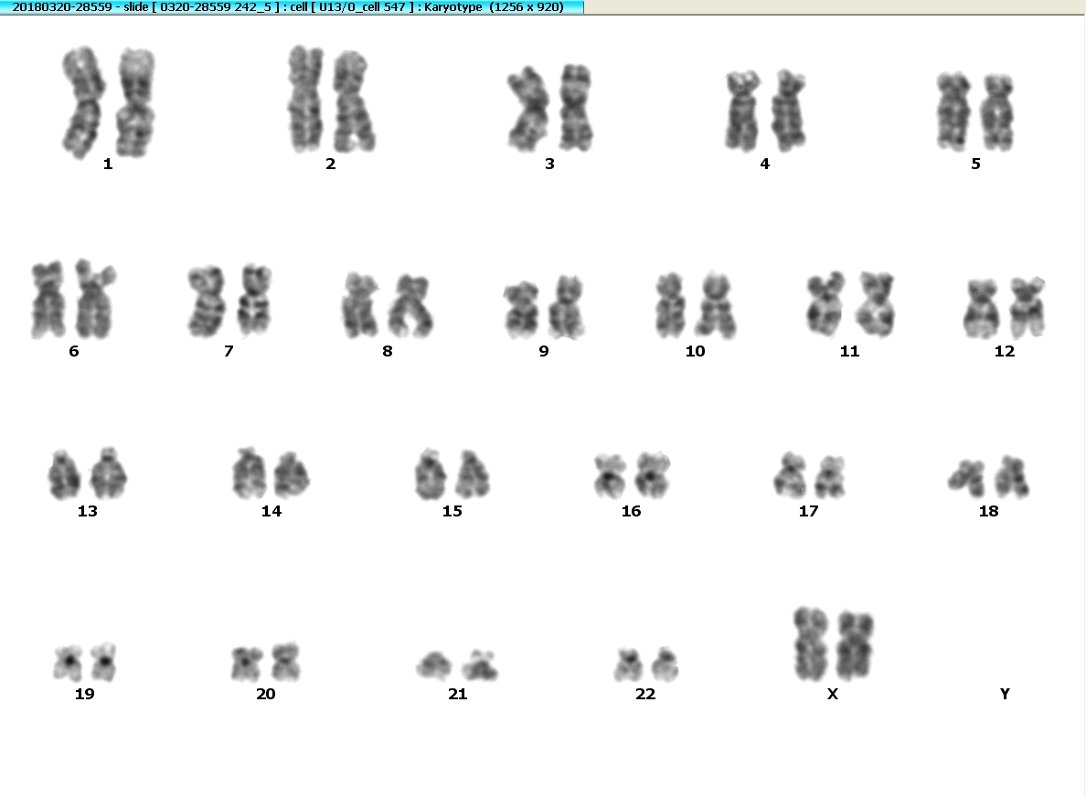Screen dimensions: 1086x798
Task: Click the label '3' in top row
Action: (x=550, y=165)
